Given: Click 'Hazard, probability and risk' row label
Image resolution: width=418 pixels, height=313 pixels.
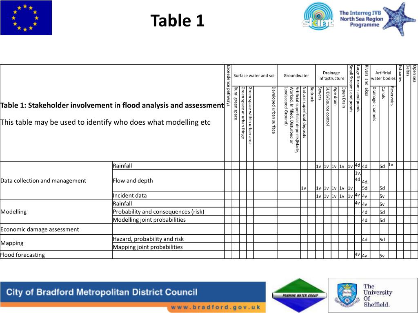Looking at the screenshot, I should tap(148, 239).
